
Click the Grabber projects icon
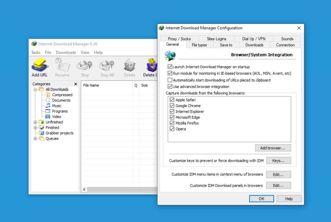42,133
